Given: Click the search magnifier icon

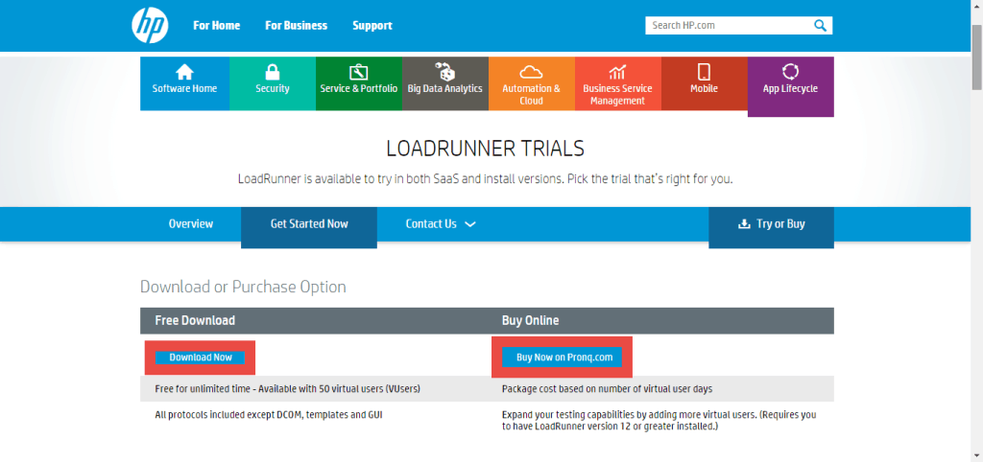Looking at the screenshot, I should tap(820, 25).
